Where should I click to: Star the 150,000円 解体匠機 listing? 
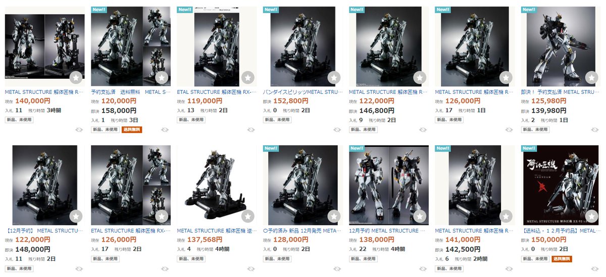pyautogui.click(x=591, y=216)
